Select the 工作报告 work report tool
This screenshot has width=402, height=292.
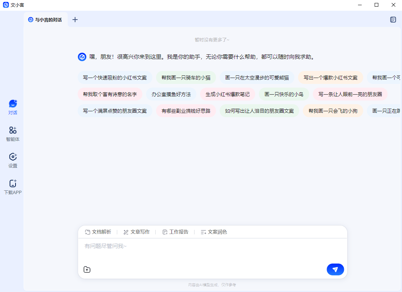click(x=175, y=232)
